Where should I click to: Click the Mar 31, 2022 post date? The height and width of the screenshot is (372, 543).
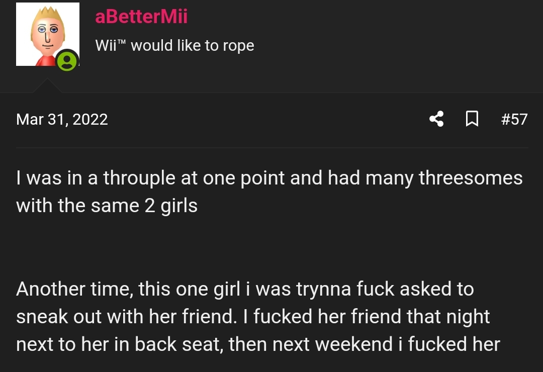click(62, 119)
